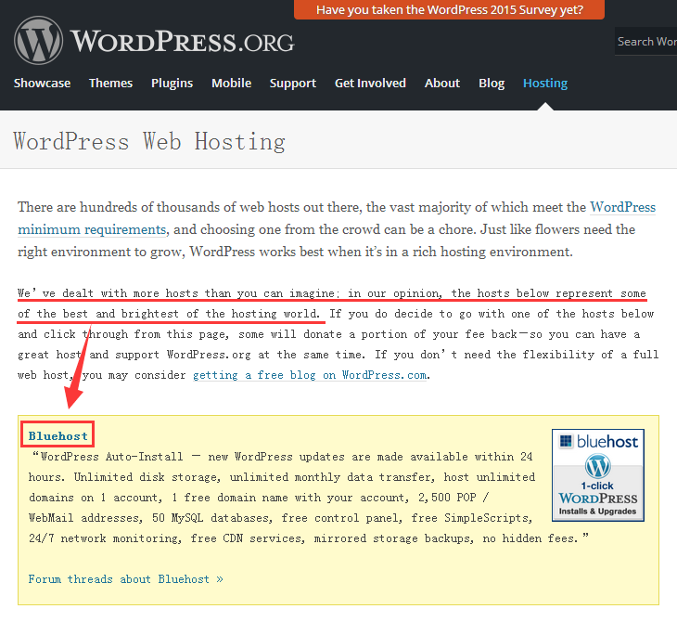Screen dimensions: 677x622
Task: Go to the Themes section
Action: (x=110, y=83)
